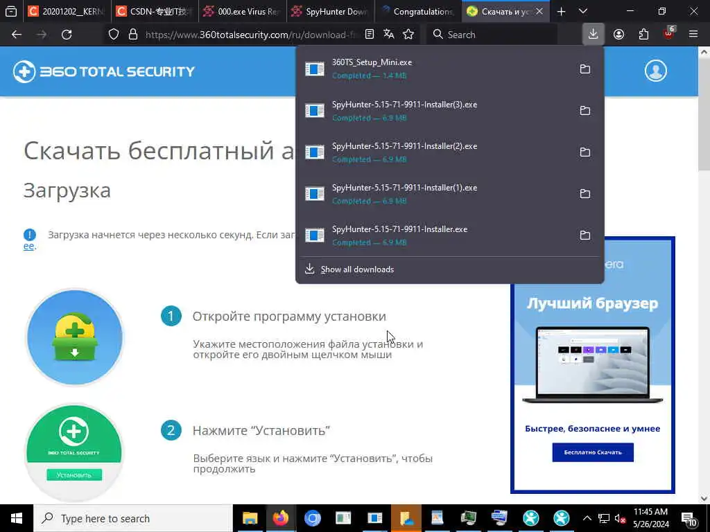
Task: Open the extensions puzzle icon
Action: point(643,35)
